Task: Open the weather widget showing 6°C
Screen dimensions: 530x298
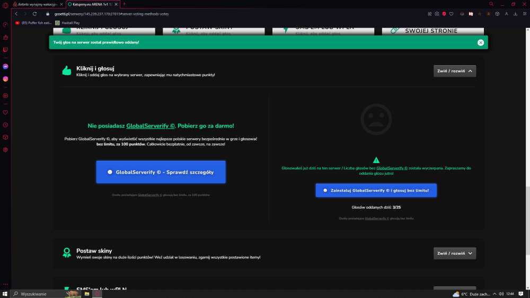Action: tap(471, 294)
